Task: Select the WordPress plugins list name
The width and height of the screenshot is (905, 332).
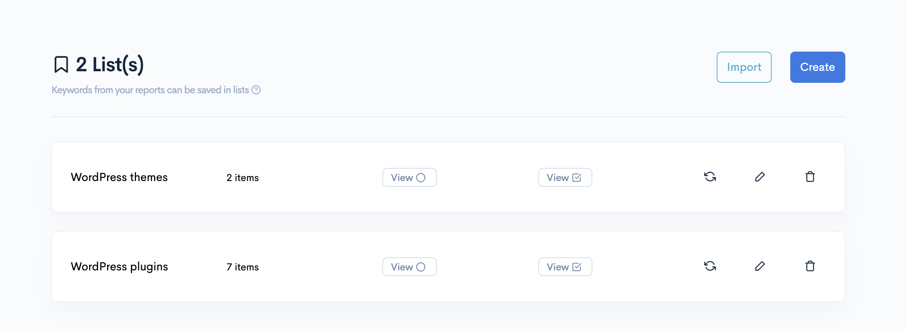Action: (119, 267)
